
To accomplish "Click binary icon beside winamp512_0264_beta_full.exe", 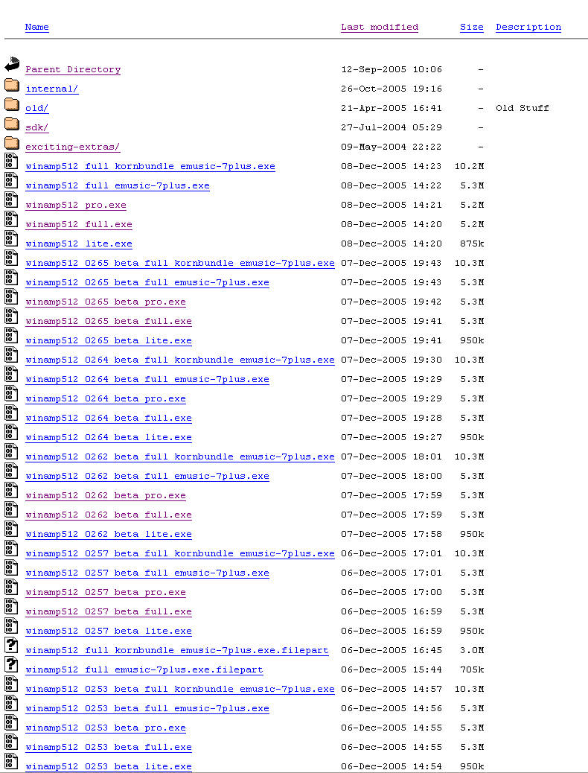I will 11,413.
